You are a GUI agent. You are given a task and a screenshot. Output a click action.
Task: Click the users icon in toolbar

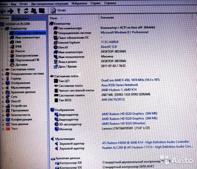pyautogui.click(x=34, y=11)
